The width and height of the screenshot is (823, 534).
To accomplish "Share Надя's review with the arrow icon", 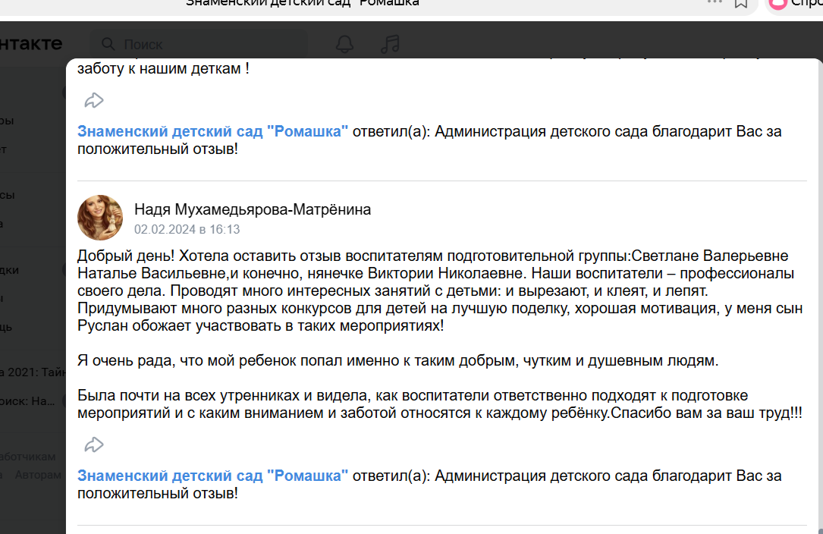I will 94,444.
